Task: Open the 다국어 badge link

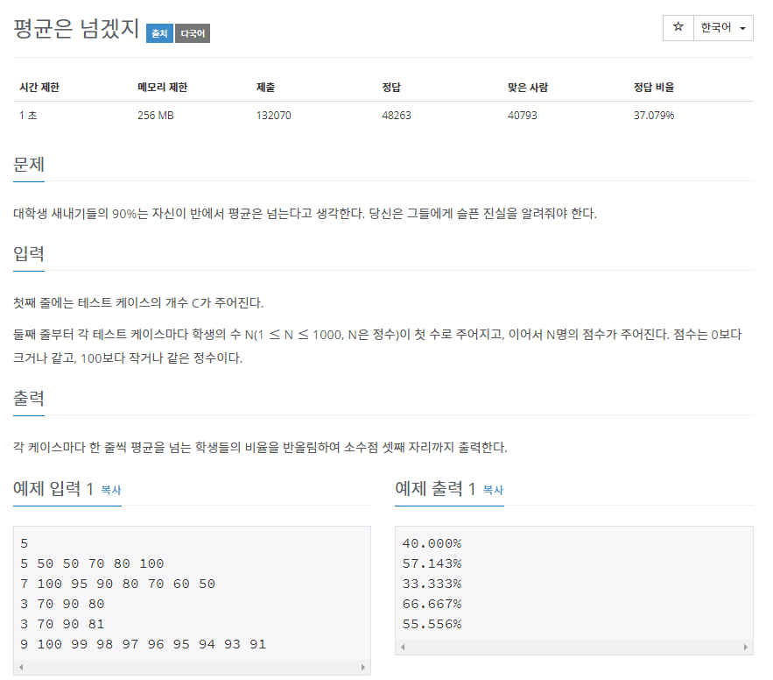Action: pos(191,32)
